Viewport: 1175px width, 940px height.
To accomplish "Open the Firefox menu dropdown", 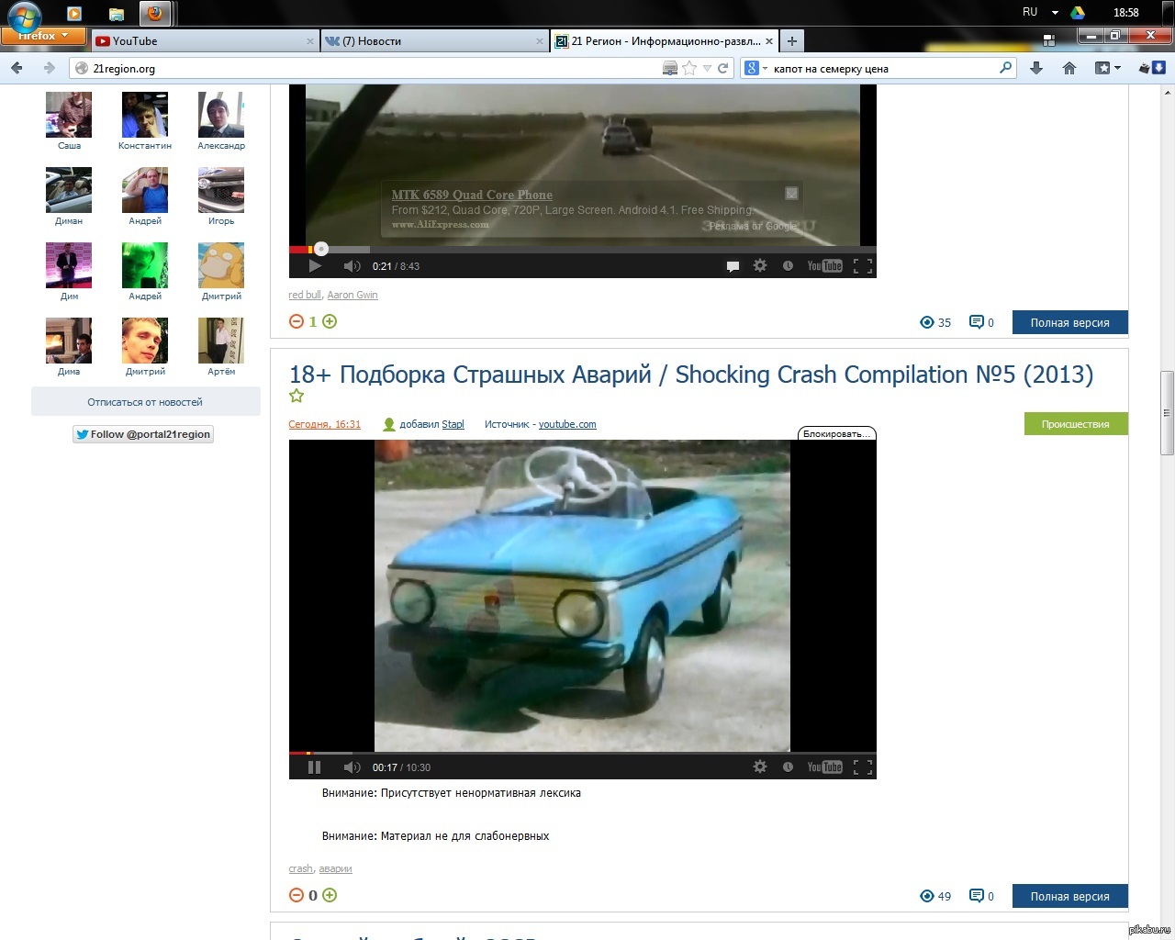I will [x=42, y=36].
